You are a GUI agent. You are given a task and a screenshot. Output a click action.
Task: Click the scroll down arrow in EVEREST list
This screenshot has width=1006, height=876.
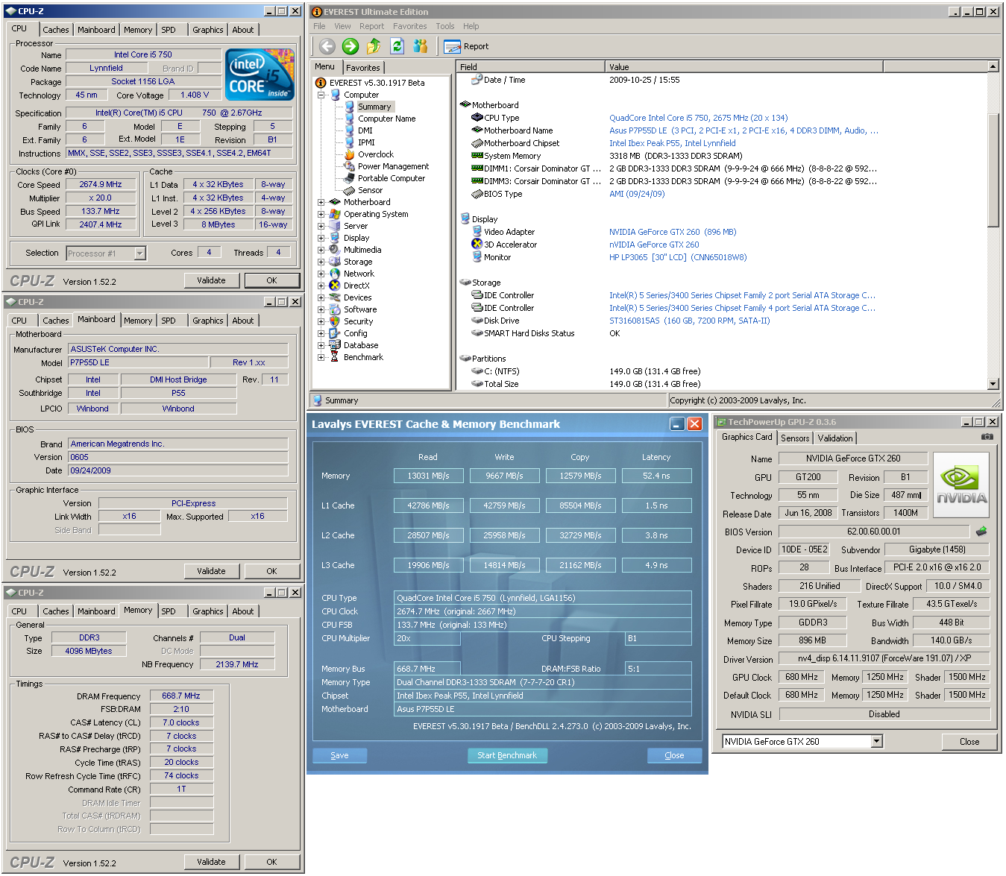click(x=993, y=384)
